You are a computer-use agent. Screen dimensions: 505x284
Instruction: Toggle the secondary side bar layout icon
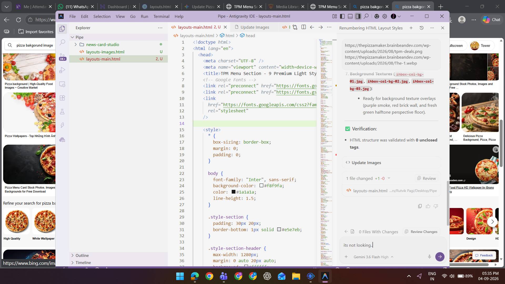358,16
